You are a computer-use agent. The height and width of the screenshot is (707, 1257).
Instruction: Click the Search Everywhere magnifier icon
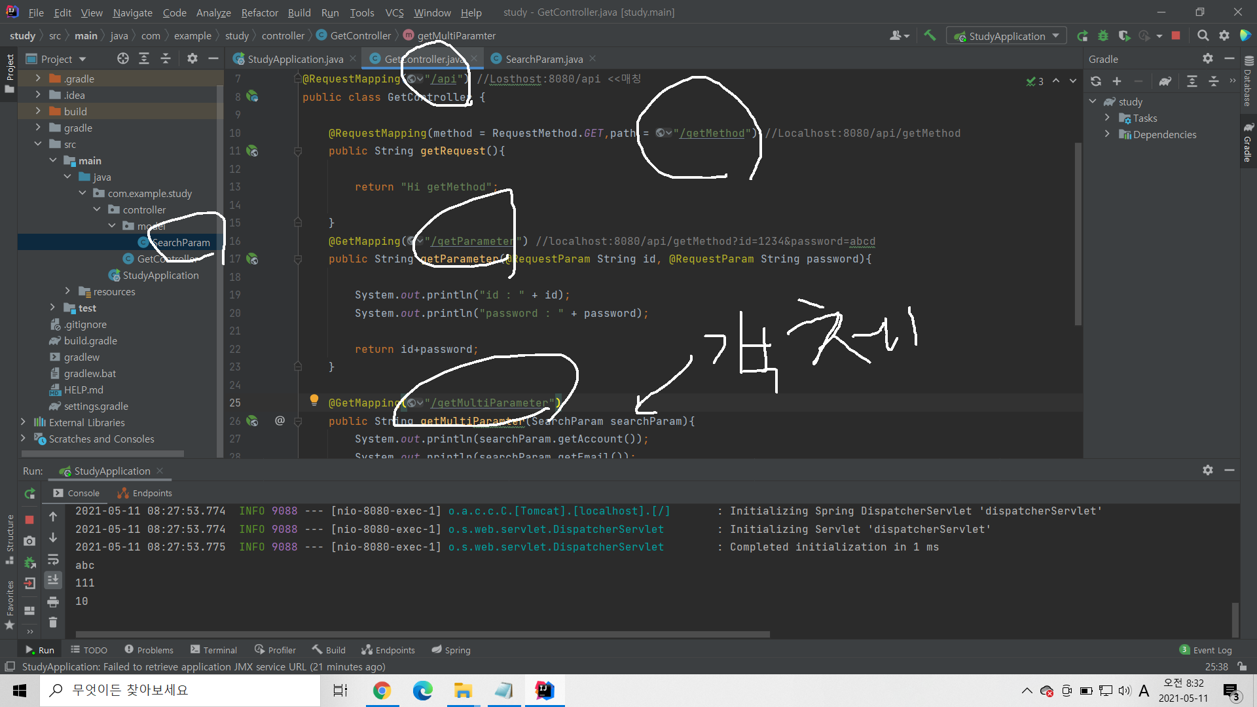(x=1203, y=36)
